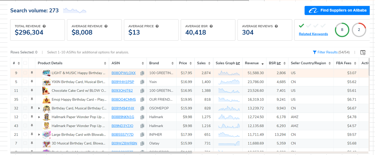Copy ASIN B08QQ4CMMS using copy icon
The width and height of the screenshot is (375, 155).
coord(142,100)
